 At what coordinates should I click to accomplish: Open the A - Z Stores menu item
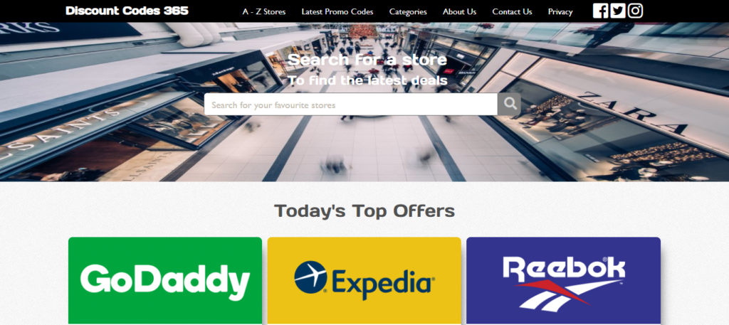tap(264, 11)
